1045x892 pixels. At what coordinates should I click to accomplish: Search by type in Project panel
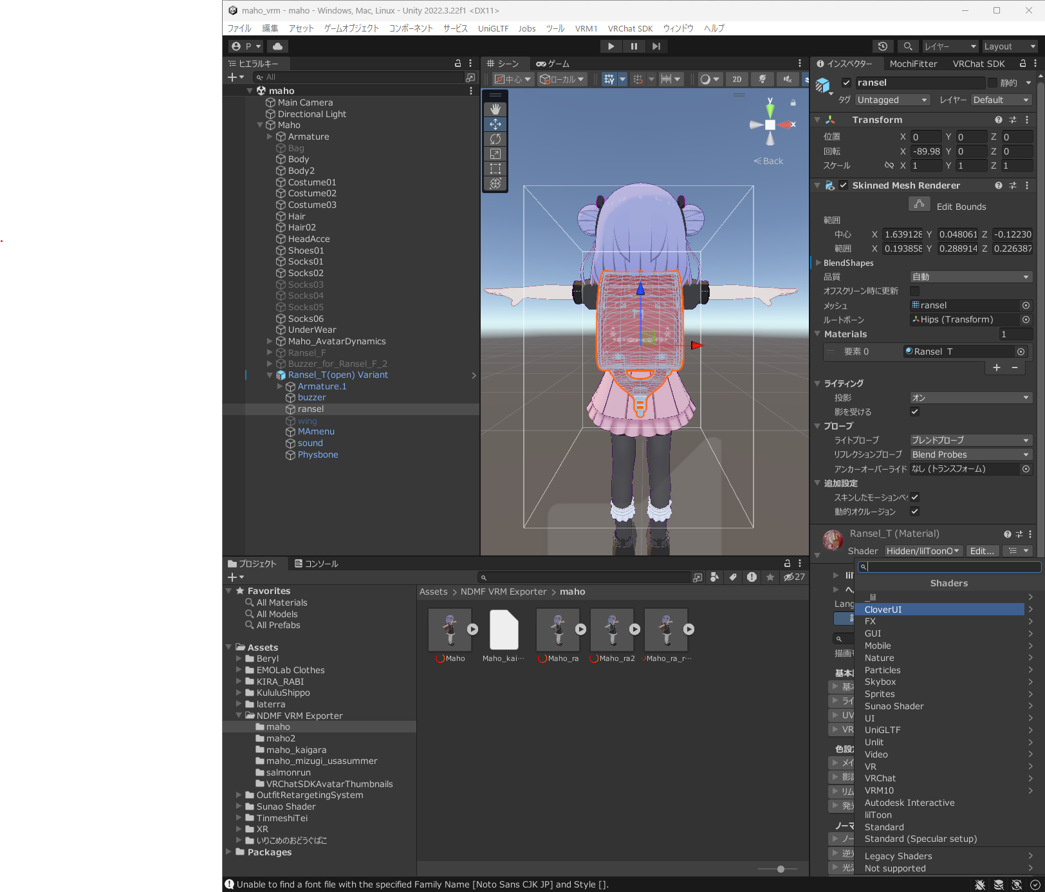click(714, 577)
